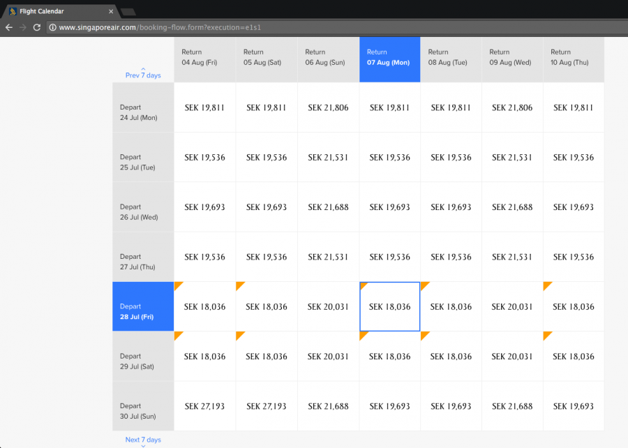Screen dimensions: 628x448
Task: Select Depart 27 Jul (Thu) row header
Action: (143, 257)
